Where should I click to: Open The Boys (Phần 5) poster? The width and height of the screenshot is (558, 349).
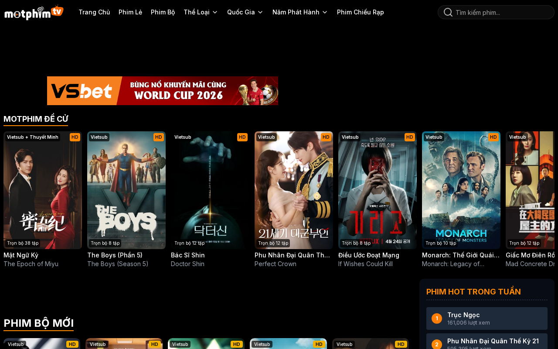pos(126,190)
